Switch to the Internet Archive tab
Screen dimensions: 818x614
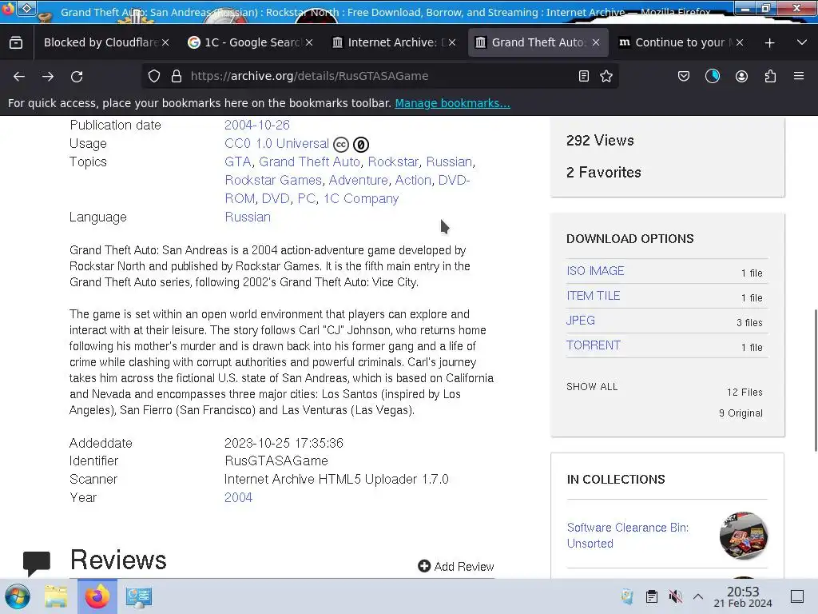pyautogui.click(x=393, y=43)
